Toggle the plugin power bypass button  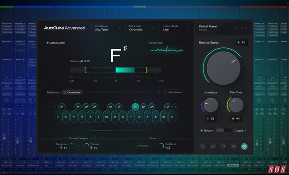[x=244, y=146]
